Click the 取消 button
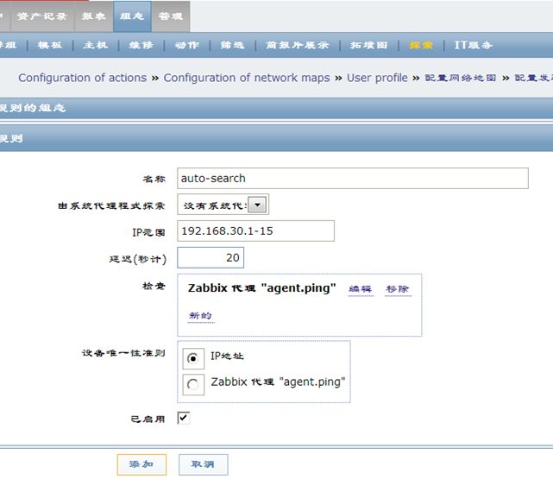 coord(203,464)
